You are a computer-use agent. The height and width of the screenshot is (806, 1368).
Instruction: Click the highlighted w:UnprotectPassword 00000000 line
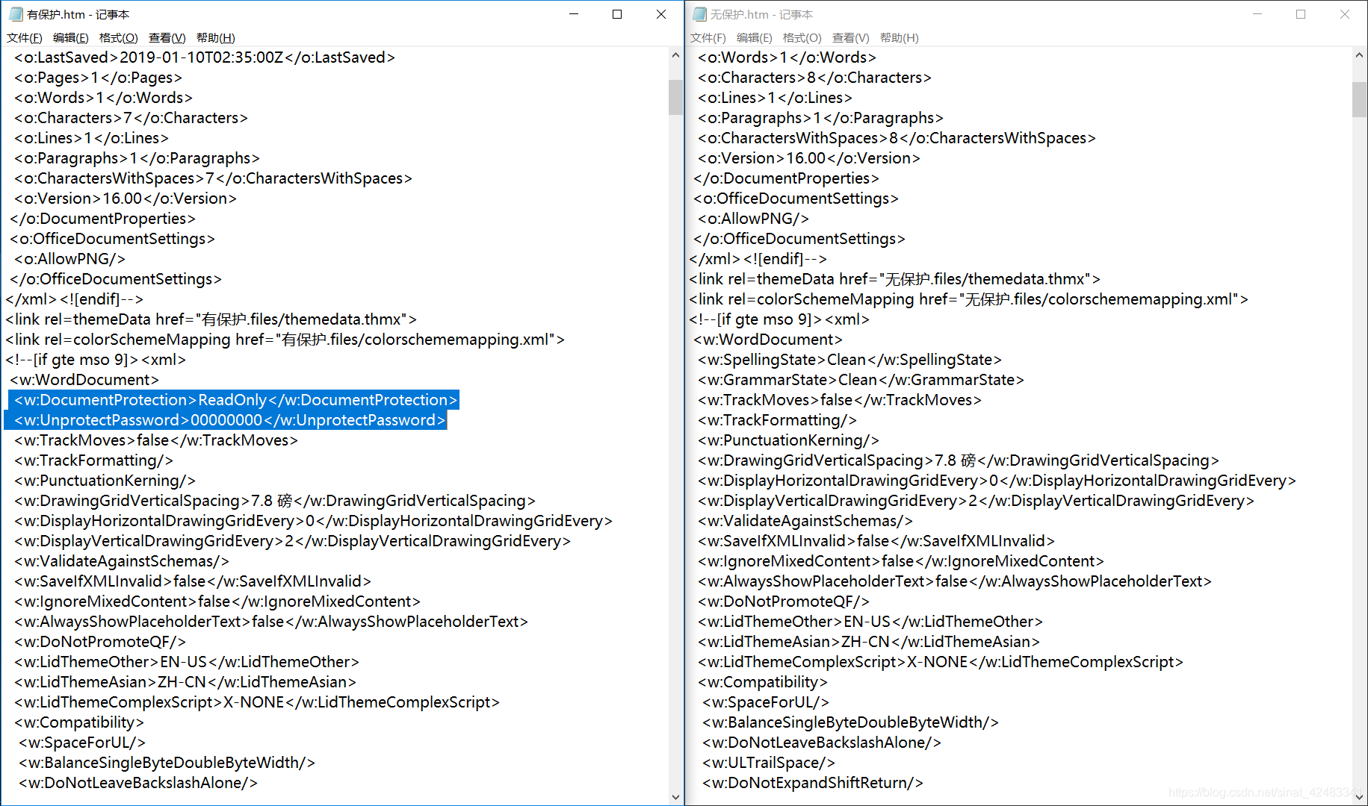tap(229, 420)
